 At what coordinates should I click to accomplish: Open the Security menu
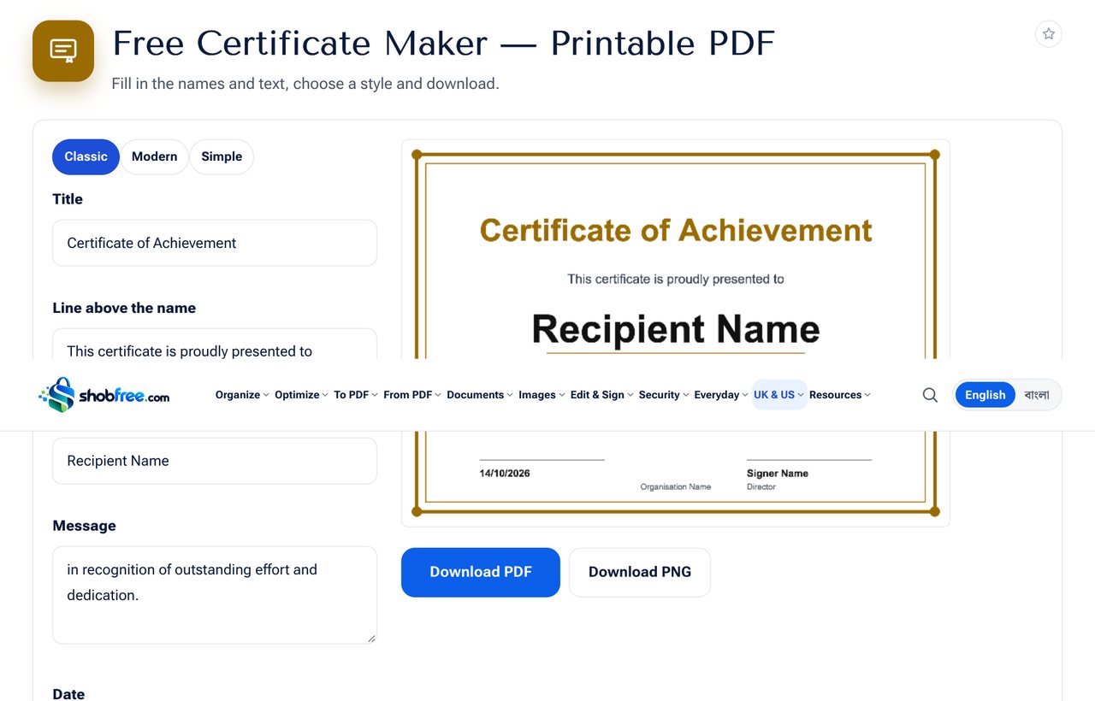coord(664,395)
